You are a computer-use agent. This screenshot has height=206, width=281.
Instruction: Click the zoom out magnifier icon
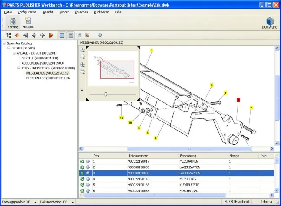[83, 56]
